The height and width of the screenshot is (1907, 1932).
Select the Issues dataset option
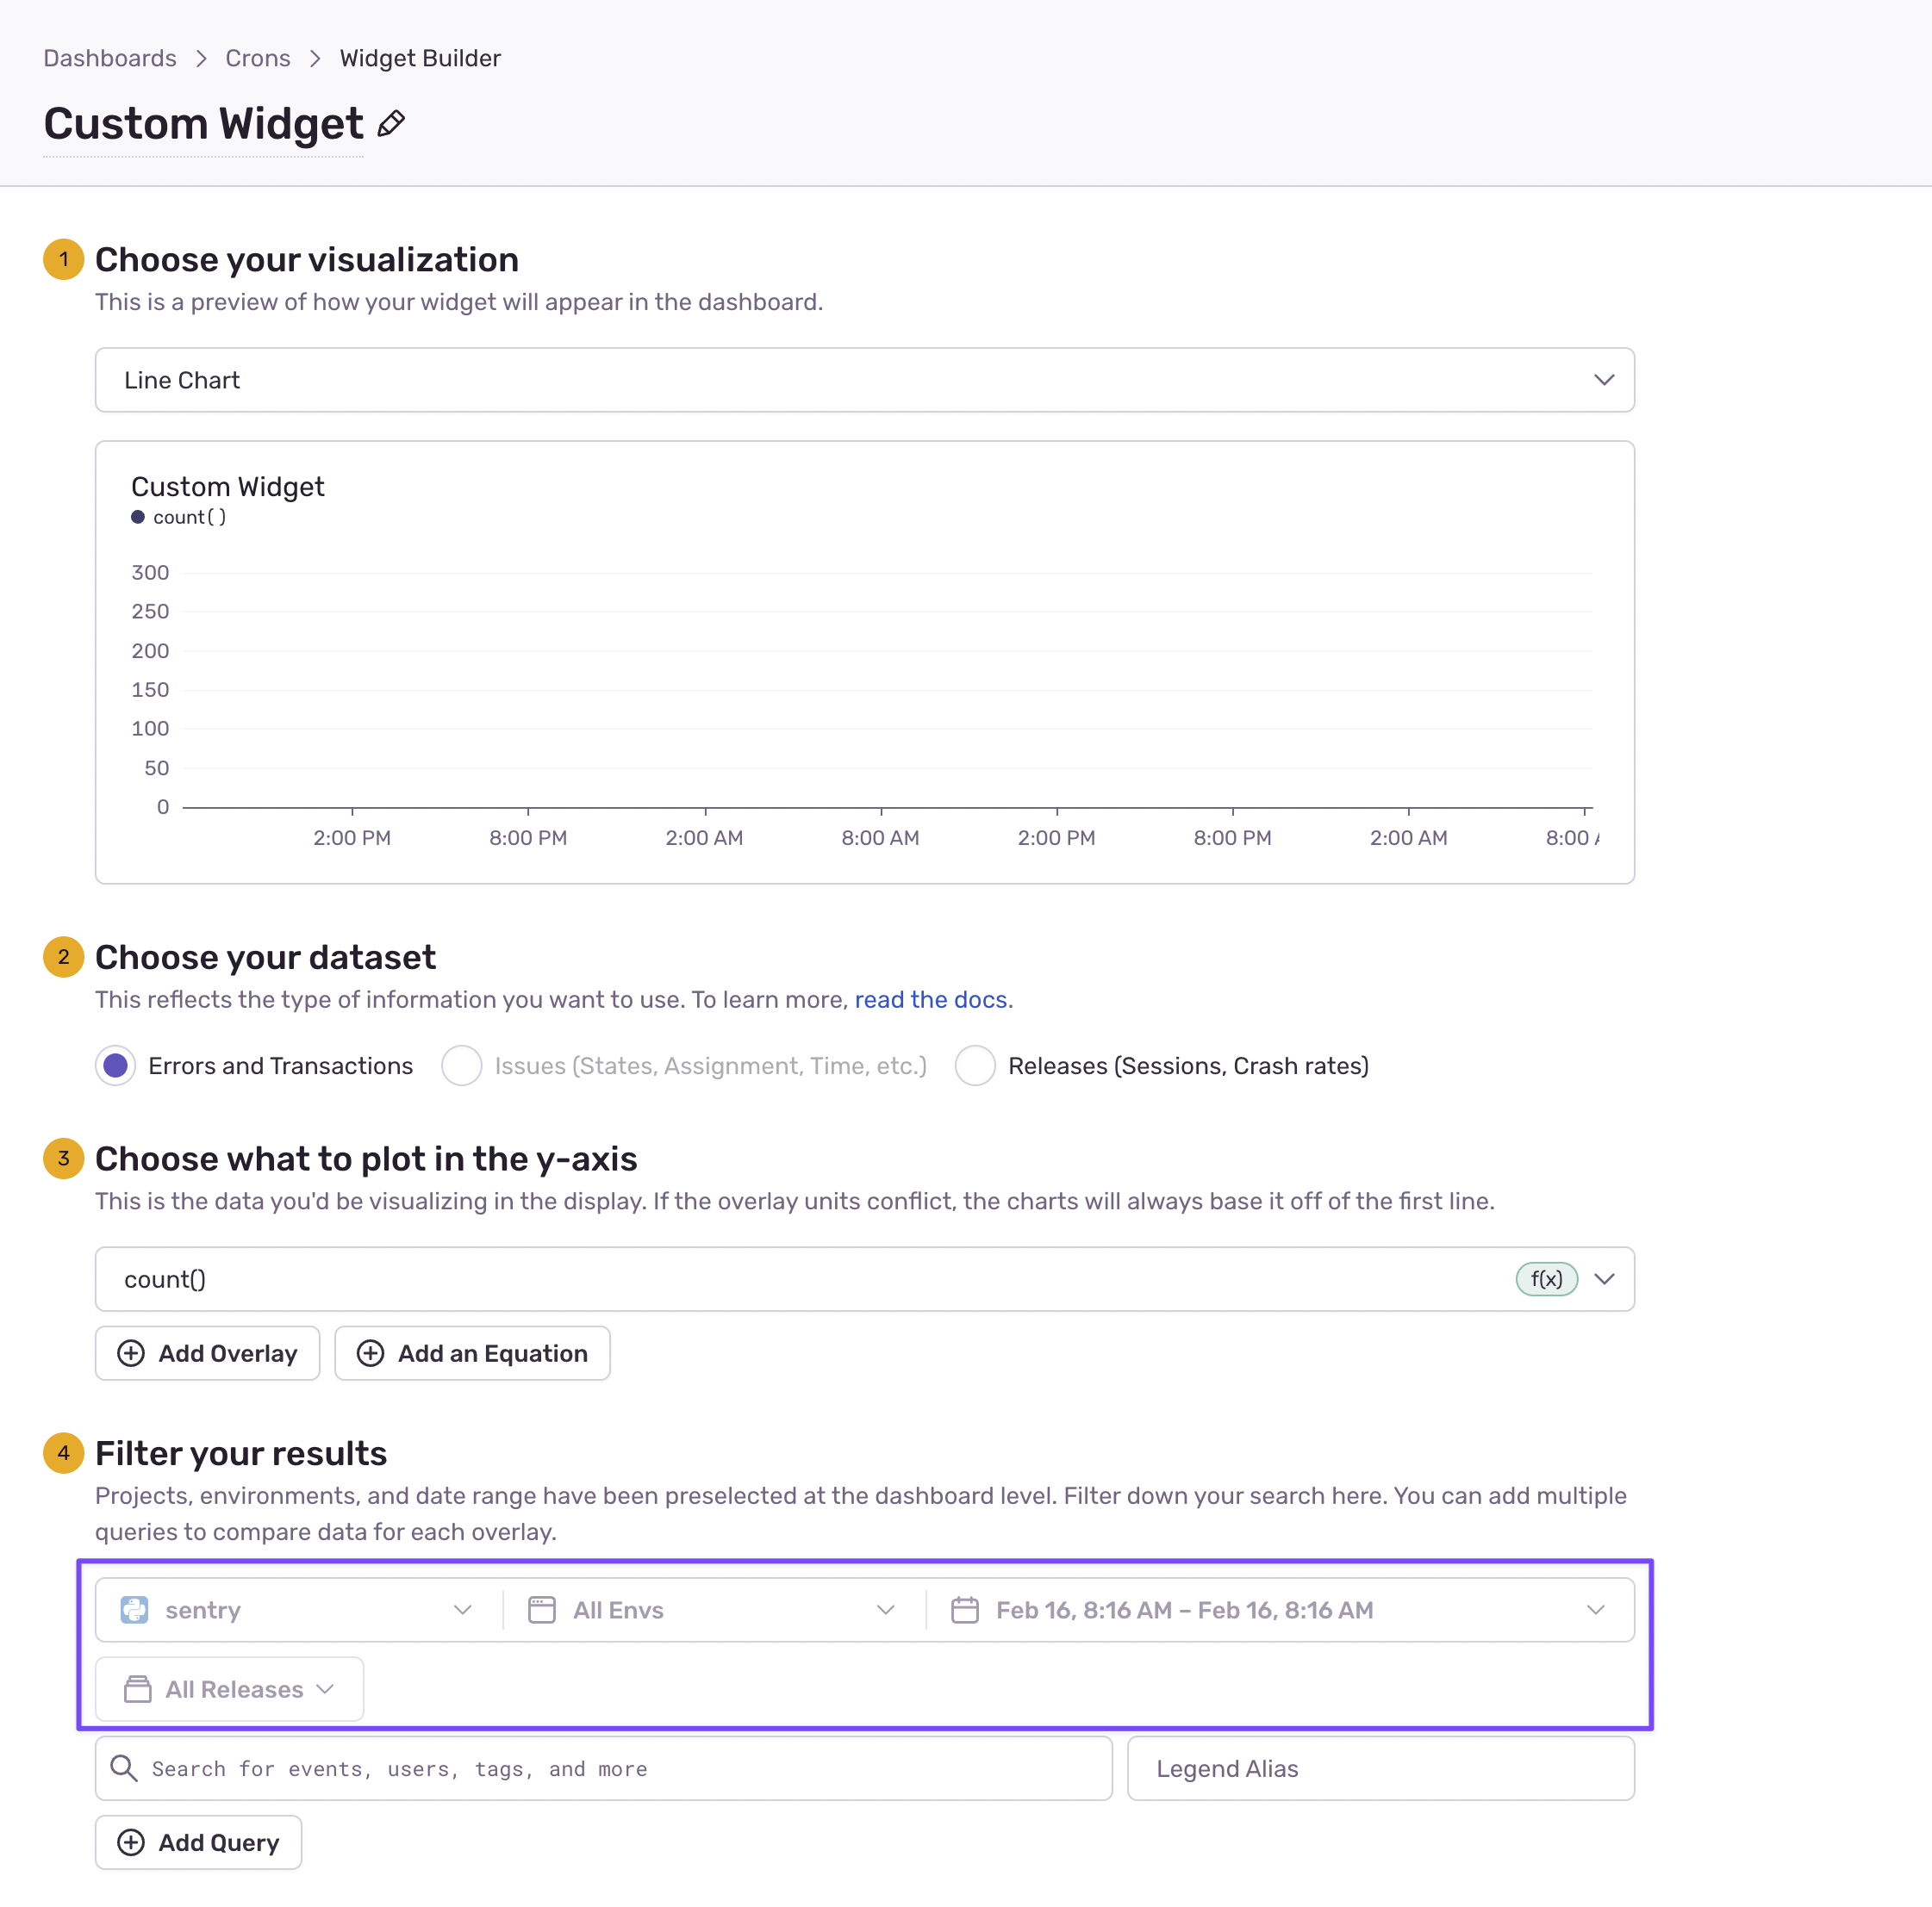coord(462,1065)
